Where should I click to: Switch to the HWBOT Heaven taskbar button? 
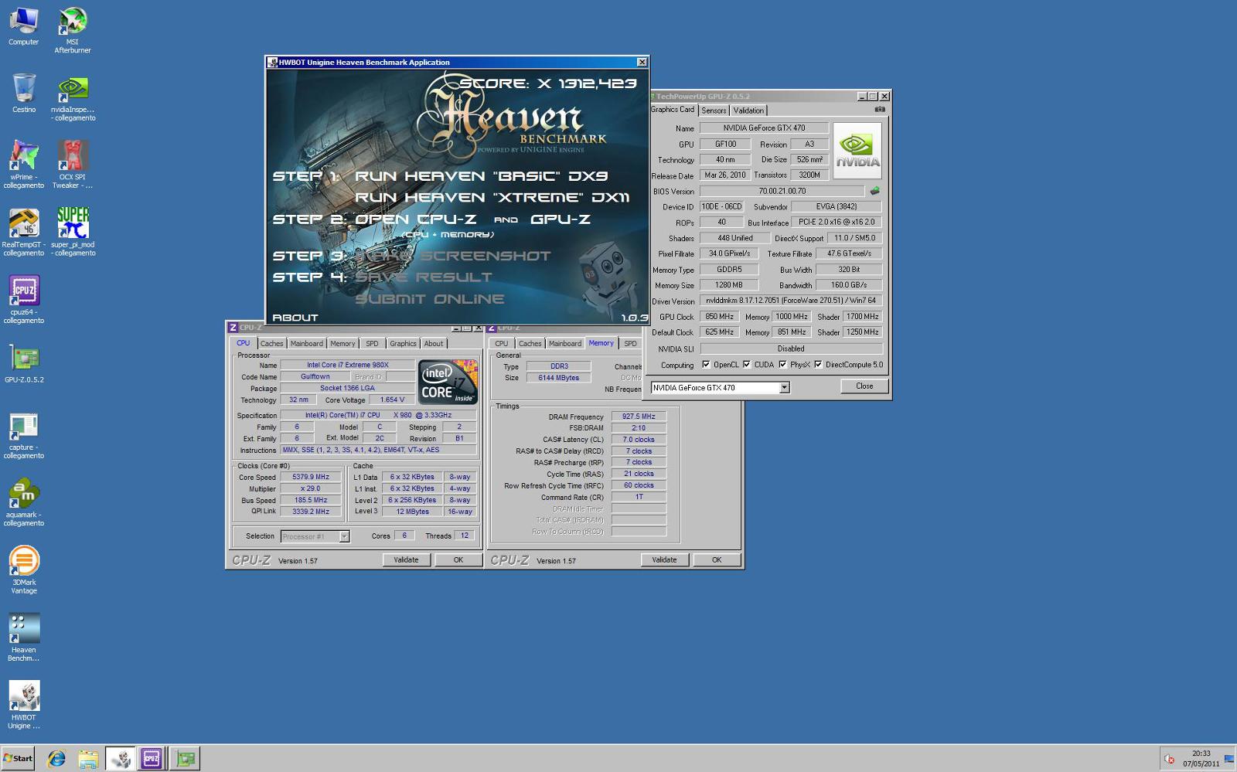click(x=121, y=759)
